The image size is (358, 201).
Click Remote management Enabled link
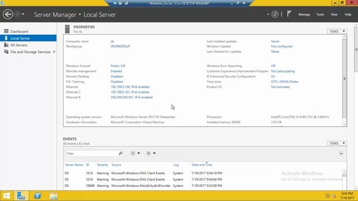click(x=116, y=71)
